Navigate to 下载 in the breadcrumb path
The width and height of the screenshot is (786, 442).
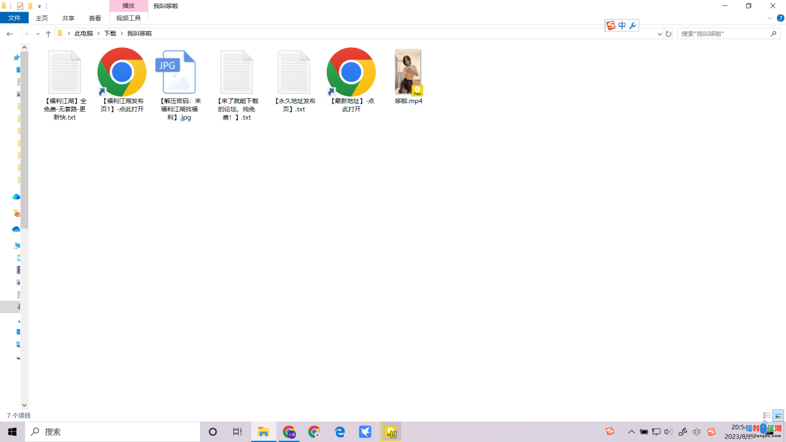click(110, 34)
